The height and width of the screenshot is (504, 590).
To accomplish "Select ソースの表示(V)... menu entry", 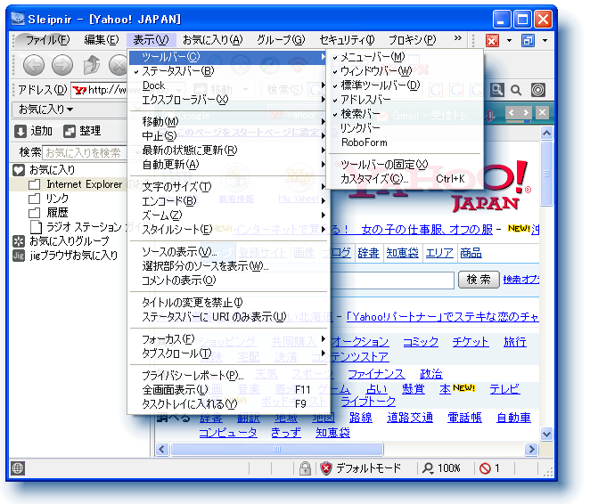I will point(228,252).
